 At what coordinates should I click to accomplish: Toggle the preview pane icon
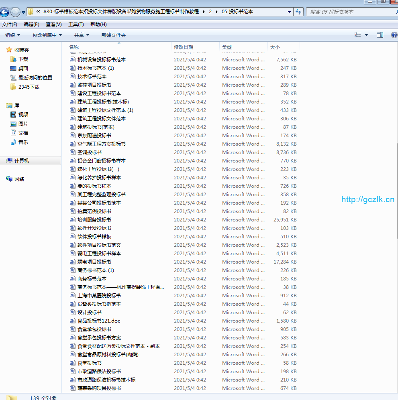380,35
